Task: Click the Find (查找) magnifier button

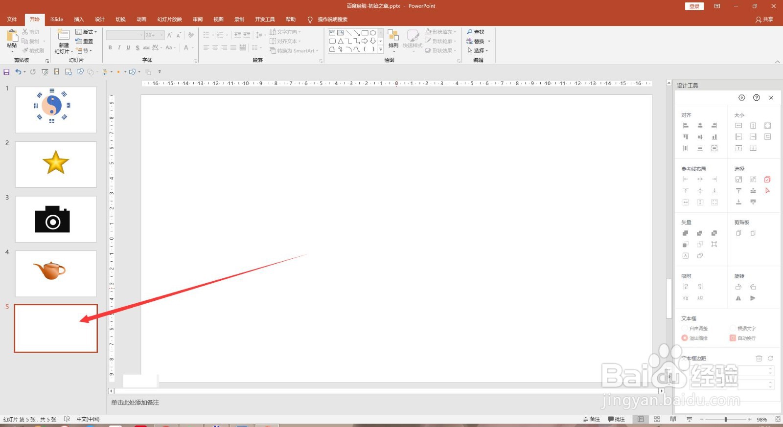Action: click(x=475, y=32)
